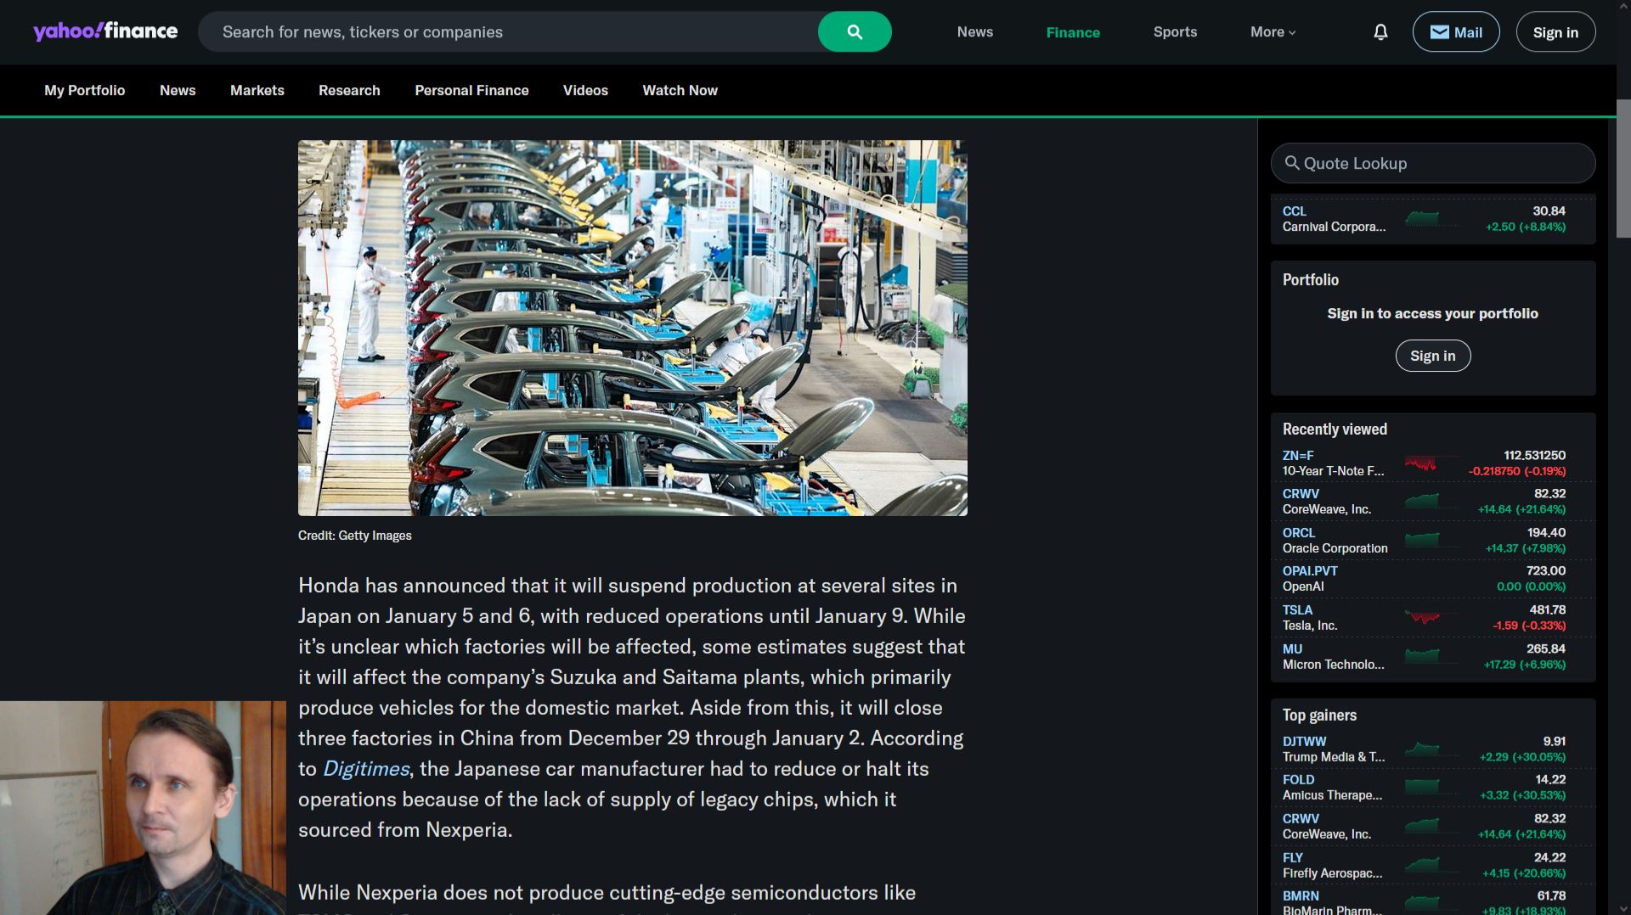
Task: Open the News link in top bar
Action: pyautogui.click(x=974, y=31)
